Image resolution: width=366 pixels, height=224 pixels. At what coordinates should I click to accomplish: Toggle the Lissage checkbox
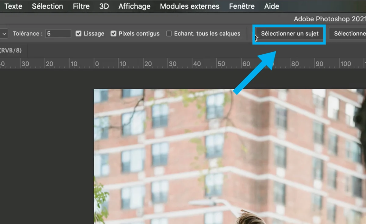pos(78,34)
